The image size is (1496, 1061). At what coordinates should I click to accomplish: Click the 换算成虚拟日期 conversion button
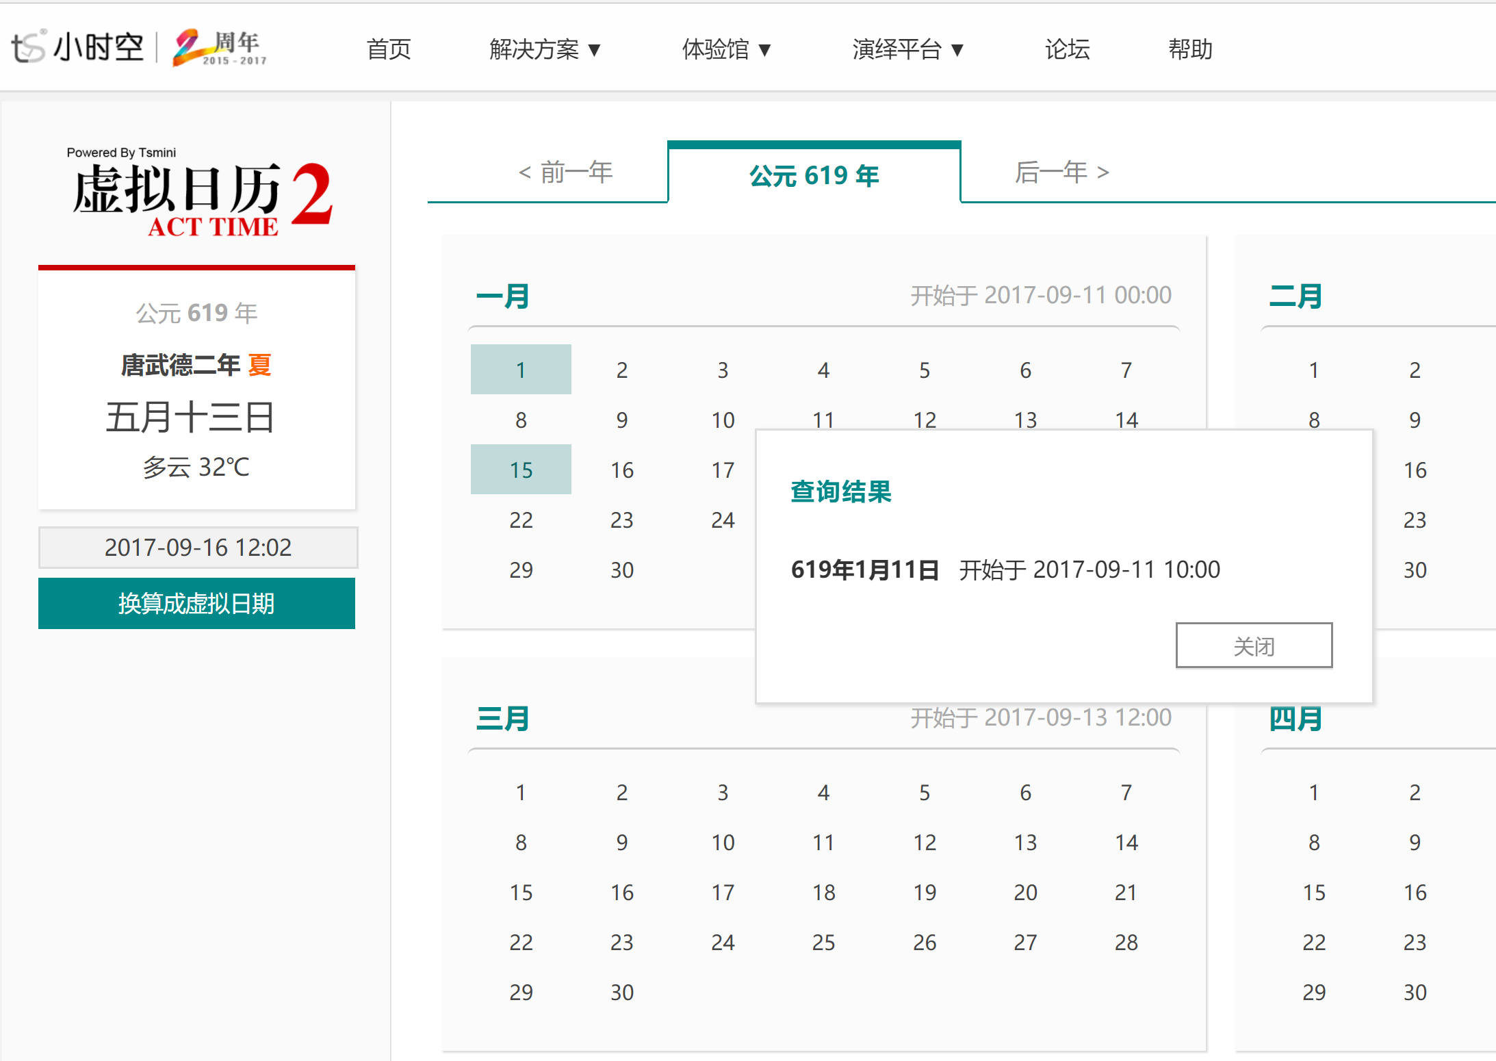[x=196, y=602]
